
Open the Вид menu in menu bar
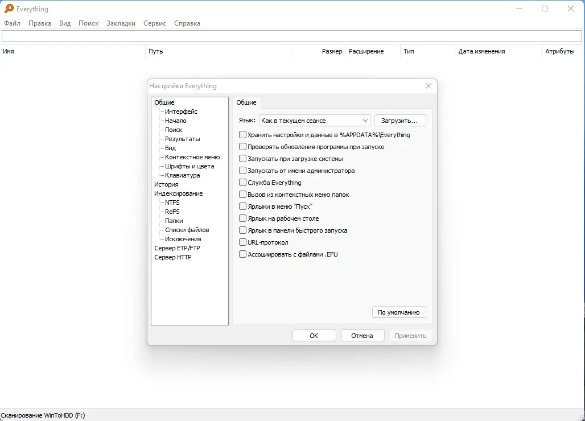coord(64,23)
